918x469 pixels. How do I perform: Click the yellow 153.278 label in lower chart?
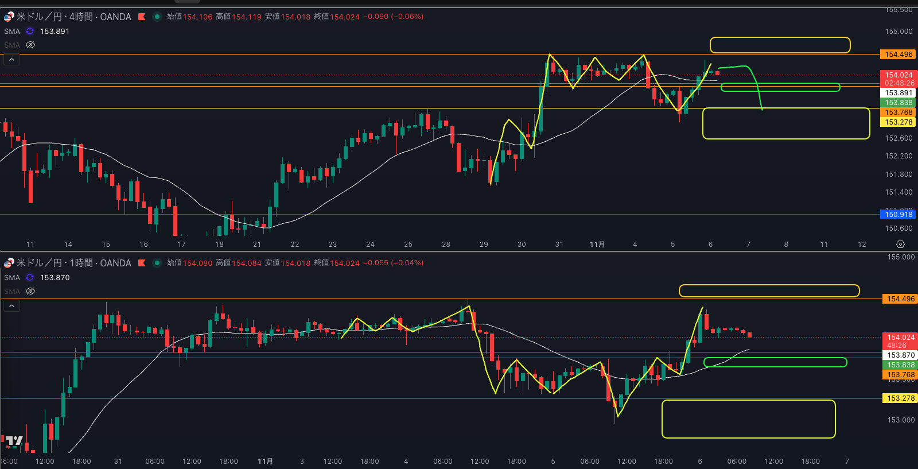900,398
